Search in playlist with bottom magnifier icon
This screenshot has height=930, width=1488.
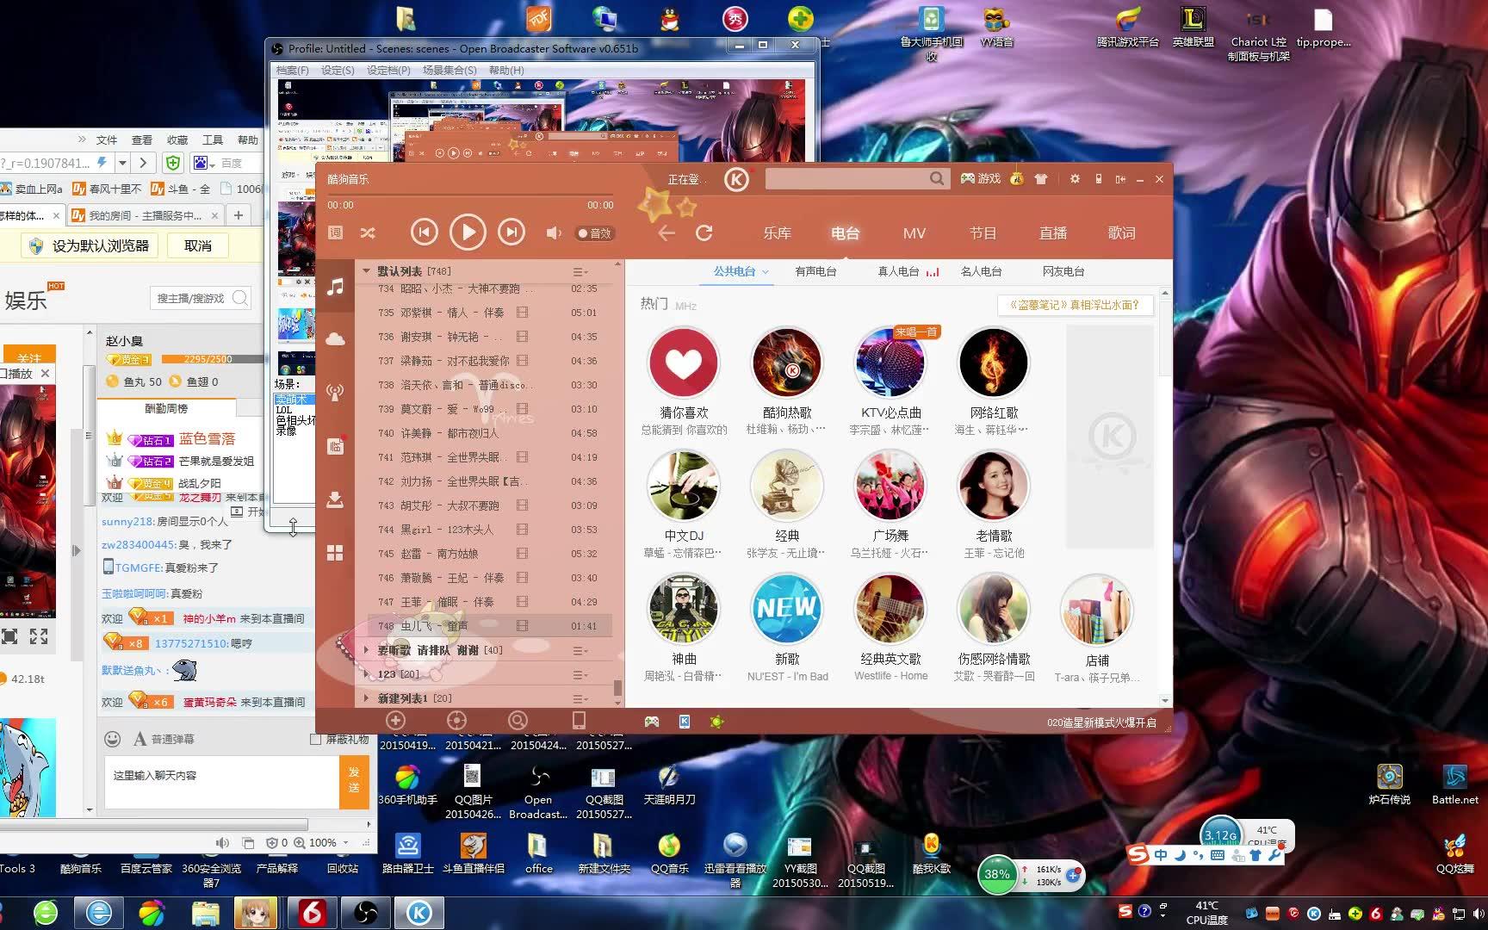coord(518,721)
